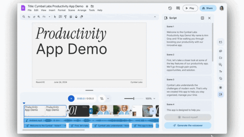Redo the last action
Image resolution: width=244 pixels, height=137 pixels.
[x=34, y=17]
